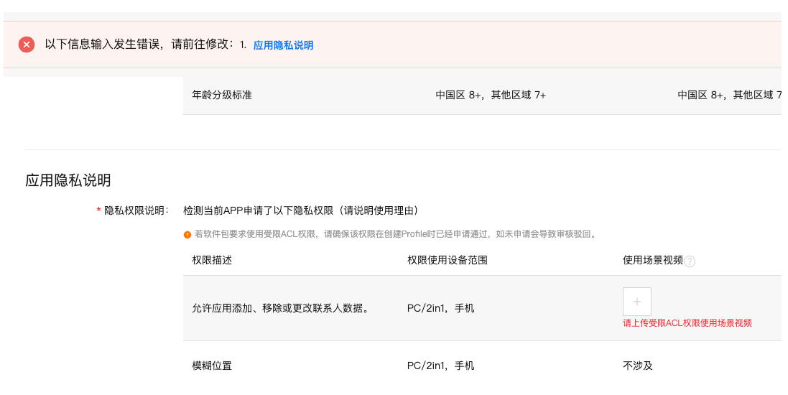Select the 年龄分级标准 row label
788x395 pixels.
click(x=222, y=95)
